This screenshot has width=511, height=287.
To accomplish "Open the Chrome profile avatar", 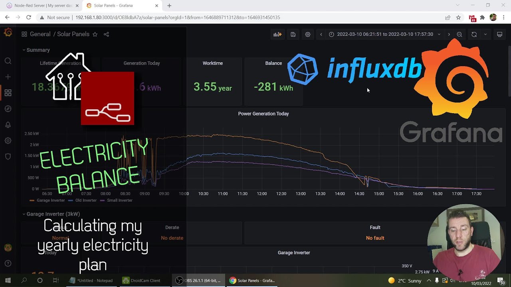I will [493, 18].
